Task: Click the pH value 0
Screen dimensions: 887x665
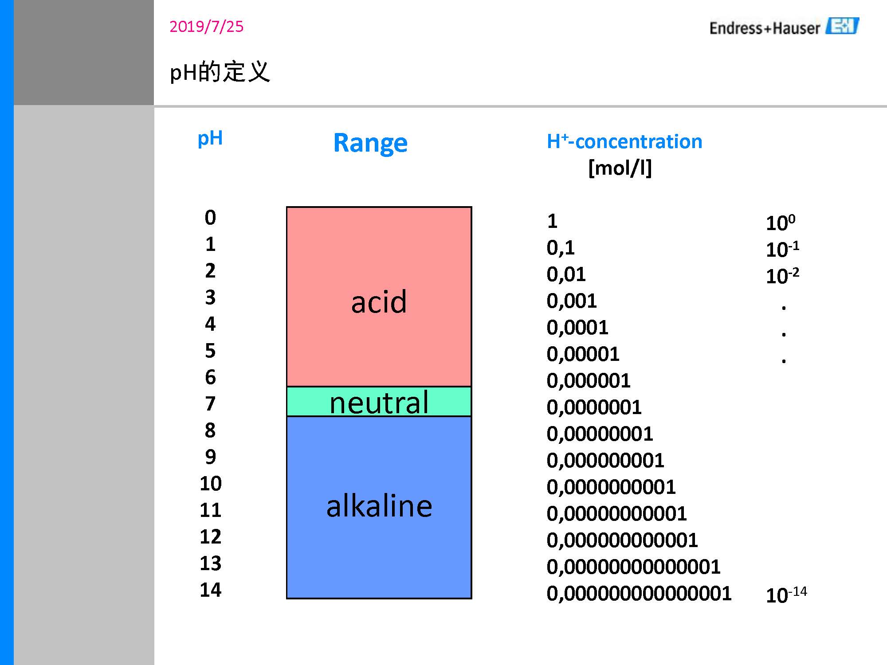Action: pyautogui.click(x=210, y=218)
